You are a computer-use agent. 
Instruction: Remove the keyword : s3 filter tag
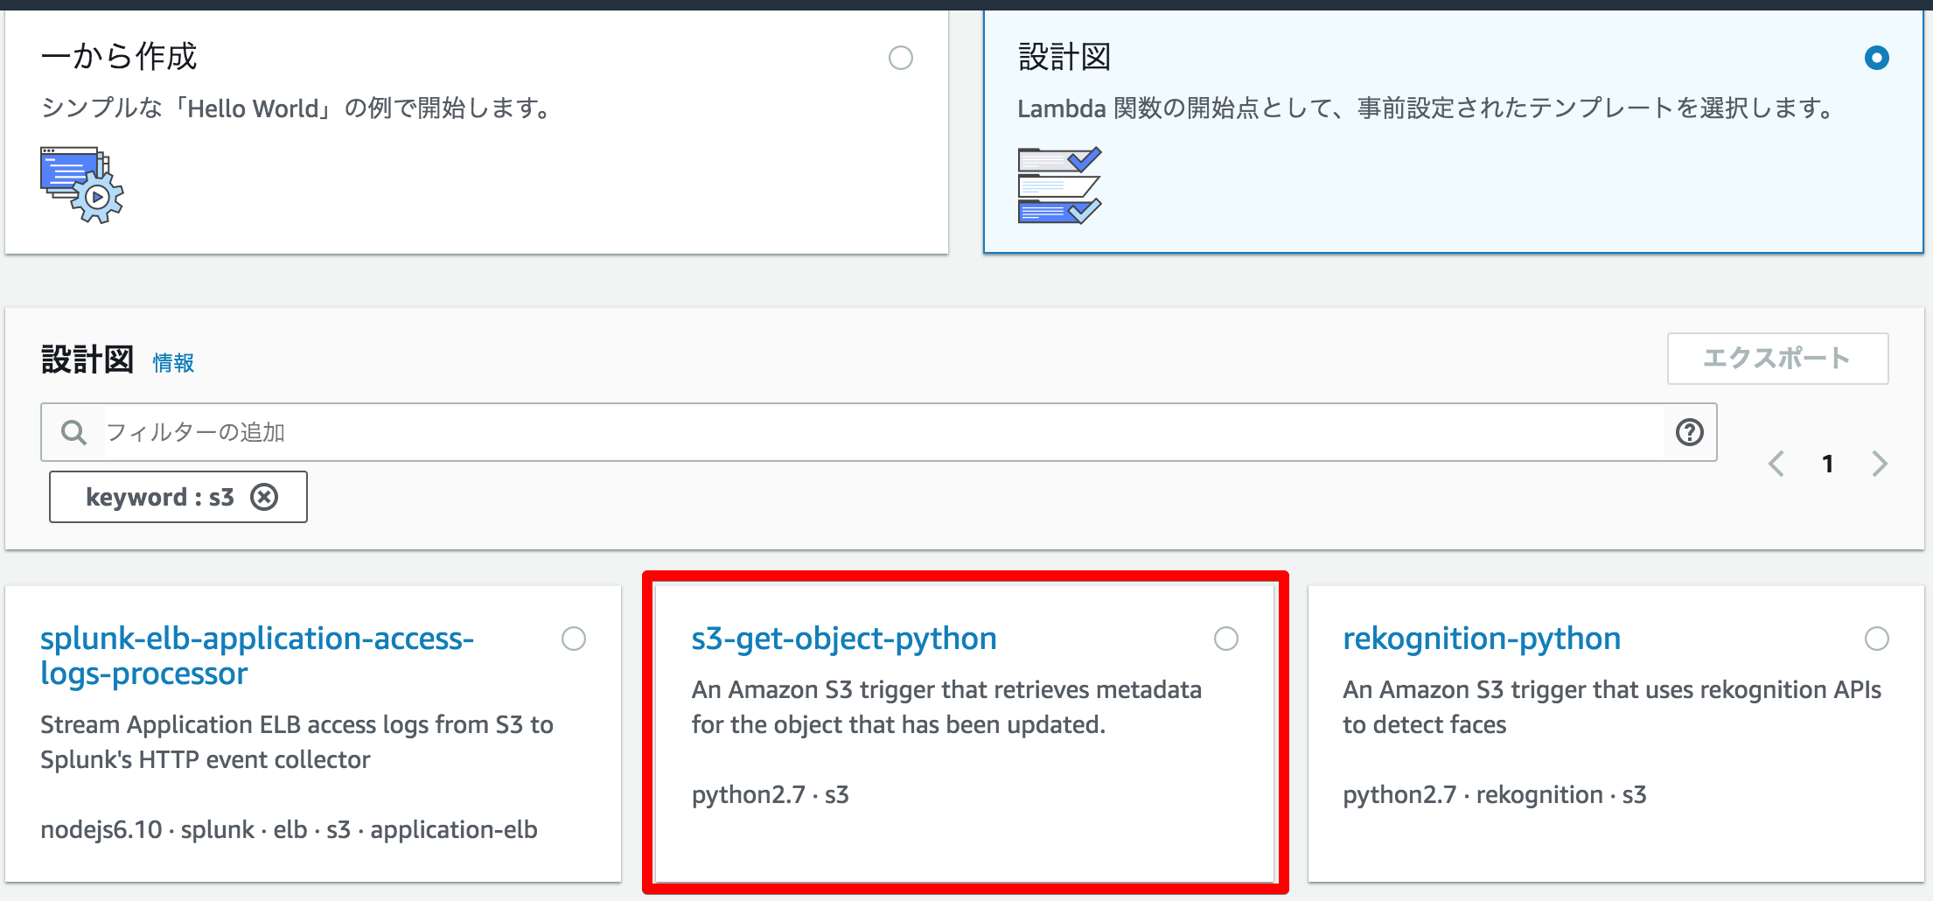coord(264,497)
